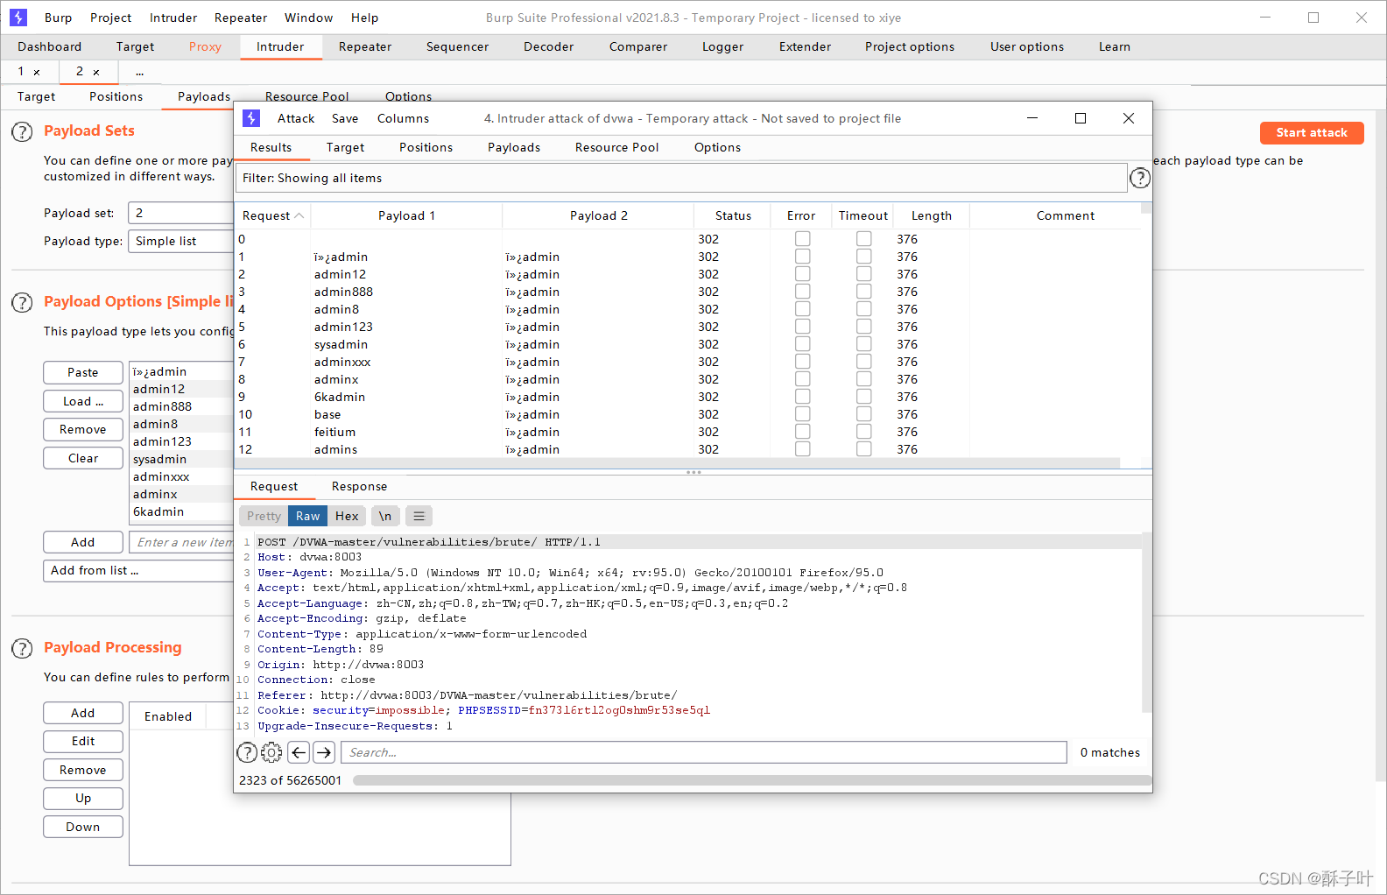The height and width of the screenshot is (895, 1387).
Task: Toggle show non-printable characters \n button
Action: coord(385,516)
